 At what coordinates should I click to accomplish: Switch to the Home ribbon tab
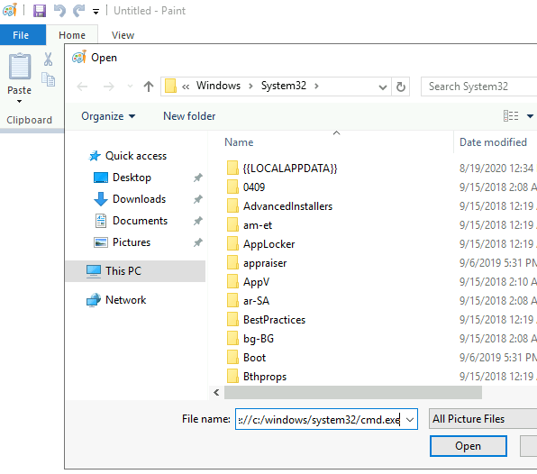72,35
